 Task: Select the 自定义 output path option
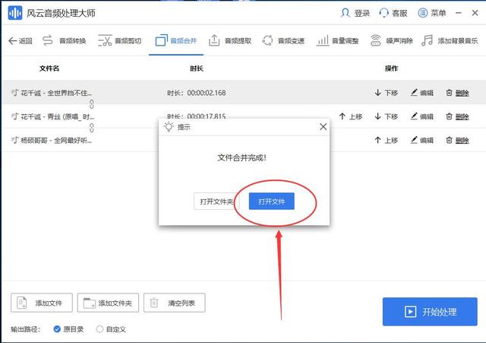(111, 329)
